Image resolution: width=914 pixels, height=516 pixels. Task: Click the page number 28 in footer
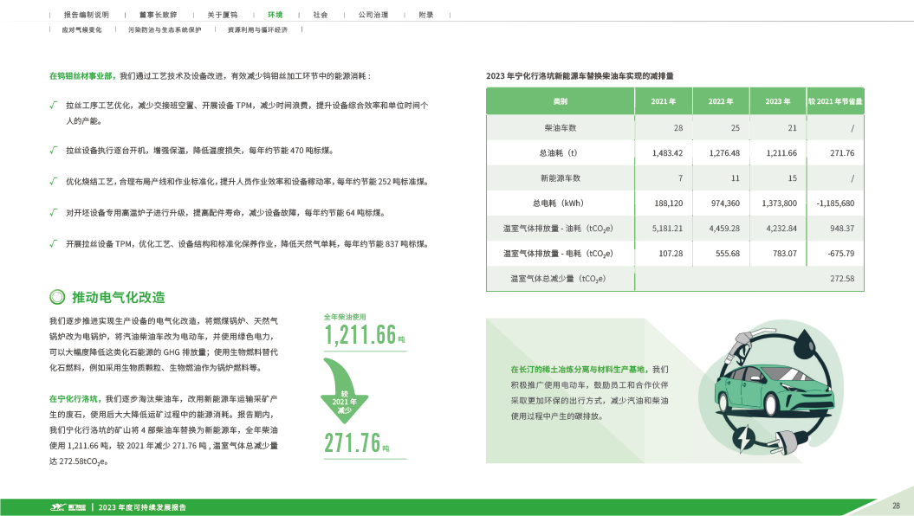coord(897,506)
